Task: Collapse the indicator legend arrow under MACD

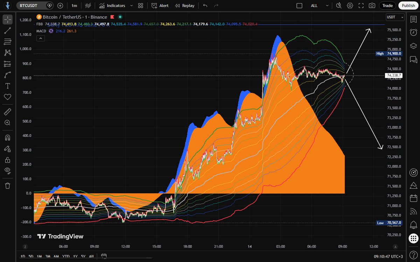Action: 41,38
